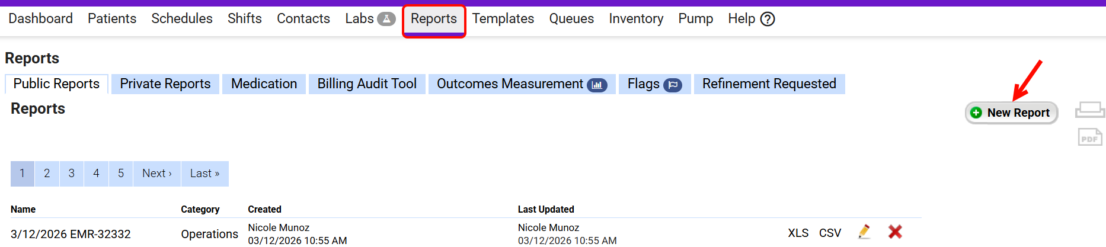Click the print icon

[1089, 110]
